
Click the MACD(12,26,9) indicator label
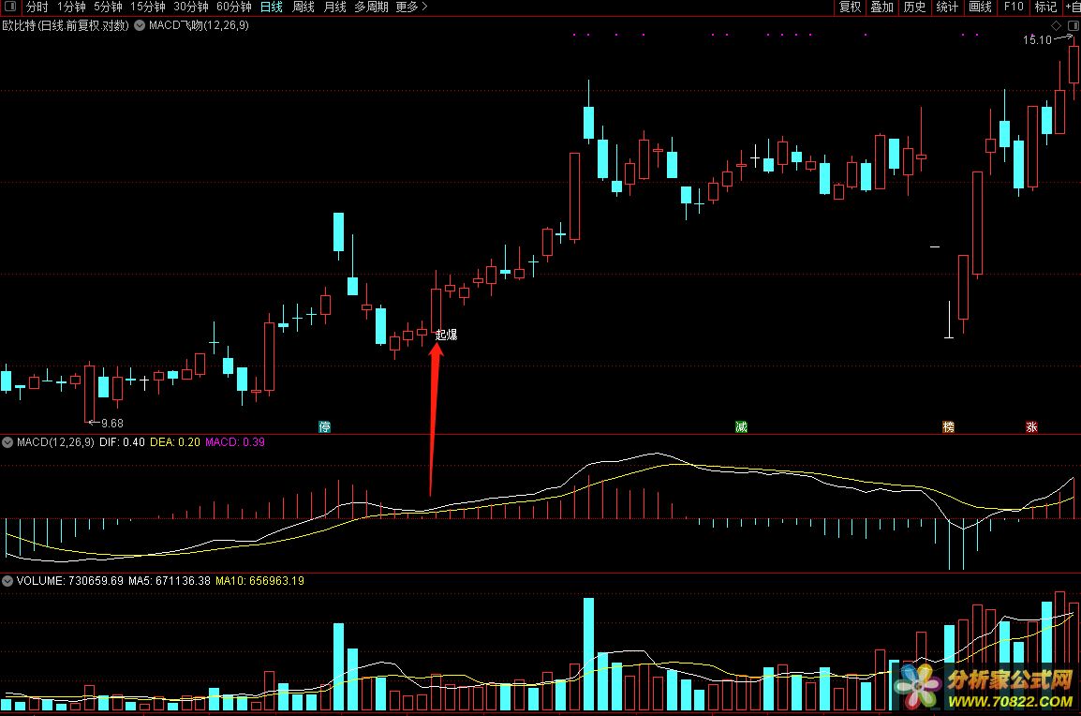coord(55,442)
